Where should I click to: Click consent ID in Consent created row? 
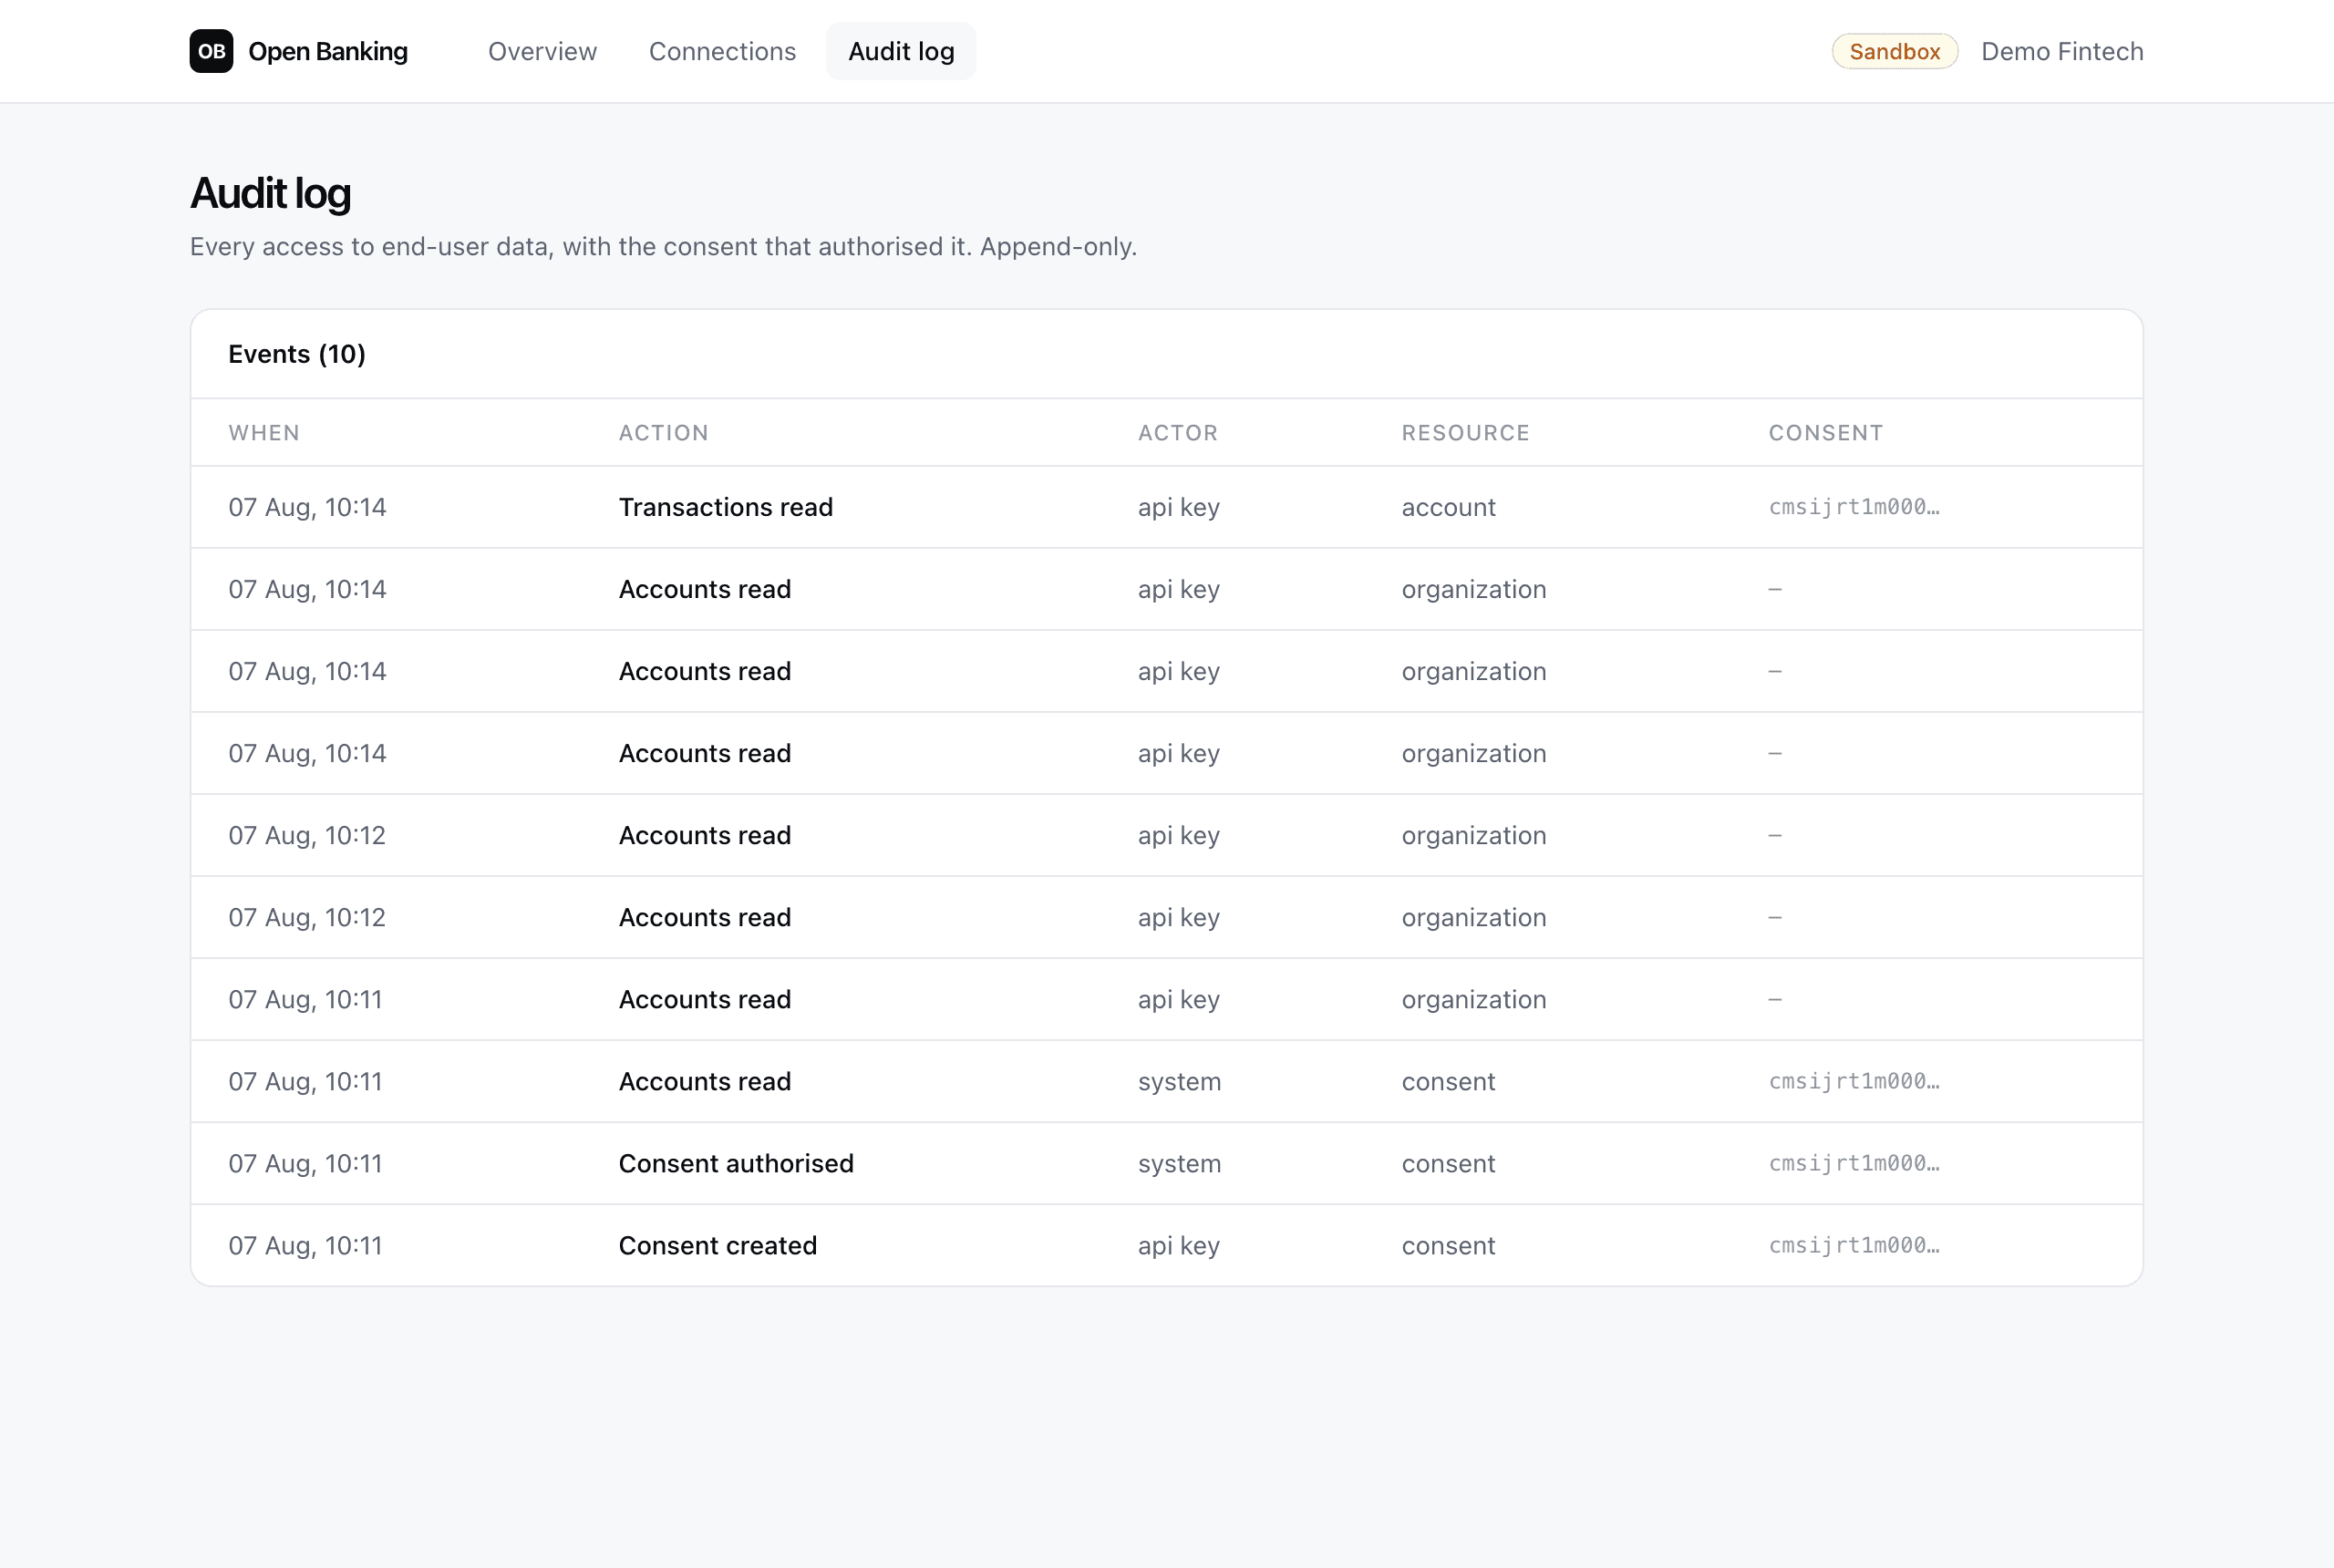click(x=1854, y=1245)
